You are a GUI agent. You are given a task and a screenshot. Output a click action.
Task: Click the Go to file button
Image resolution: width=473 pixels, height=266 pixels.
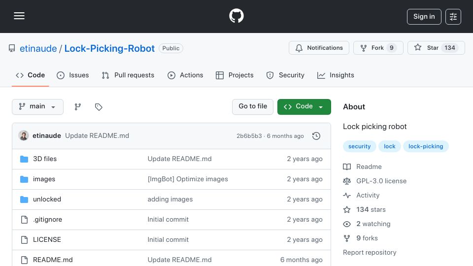[x=253, y=107]
